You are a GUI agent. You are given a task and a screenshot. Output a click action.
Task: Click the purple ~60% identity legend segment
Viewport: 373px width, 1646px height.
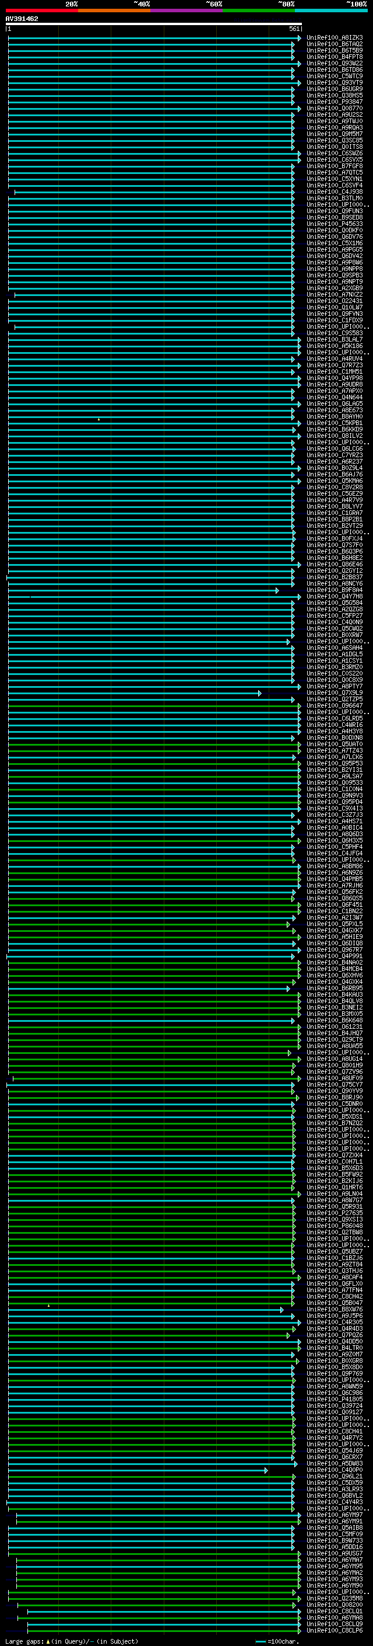[x=187, y=11]
